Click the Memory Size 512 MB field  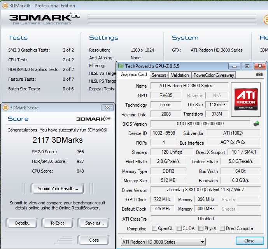[x=168, y=180]
